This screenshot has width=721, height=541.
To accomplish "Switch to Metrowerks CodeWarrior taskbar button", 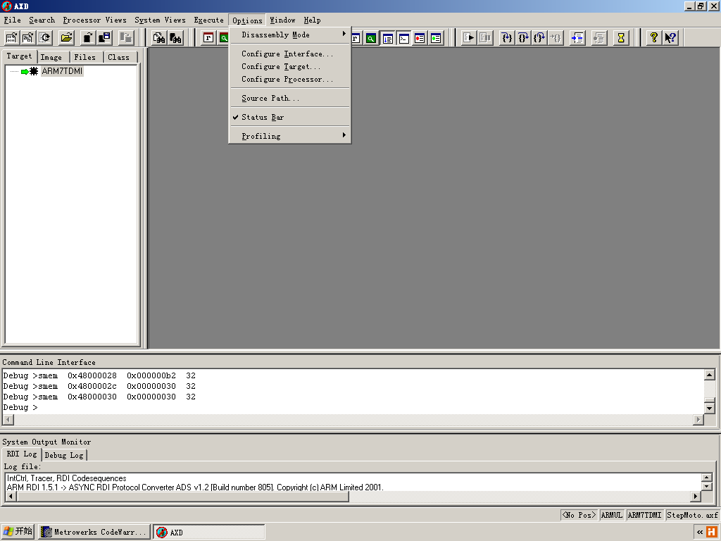I will click(x=94, y=533).
